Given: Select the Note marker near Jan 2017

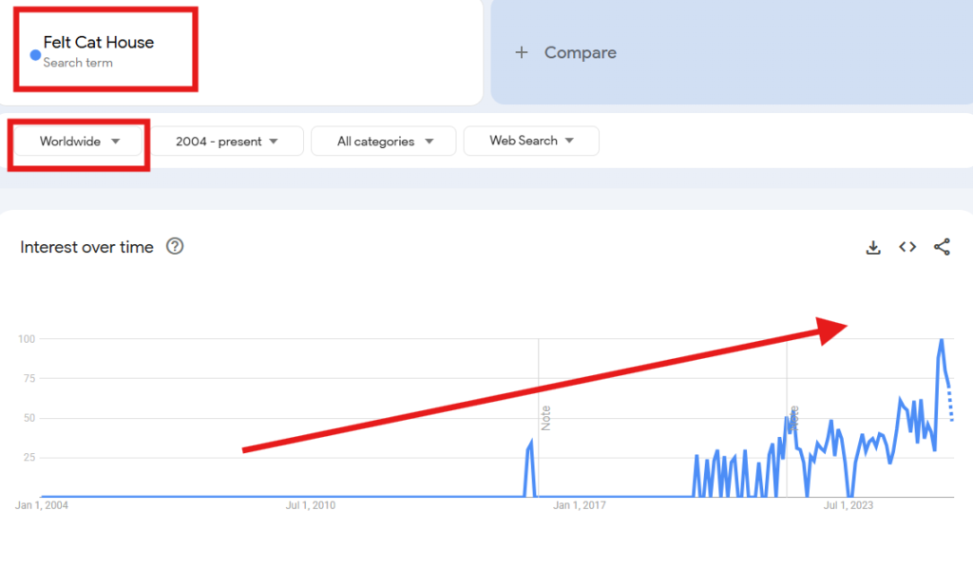Looking at the screenshot, I should tap(545, 418).
